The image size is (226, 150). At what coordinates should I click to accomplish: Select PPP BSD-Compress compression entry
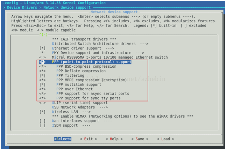pyautogui.click(x=86, y=66)
